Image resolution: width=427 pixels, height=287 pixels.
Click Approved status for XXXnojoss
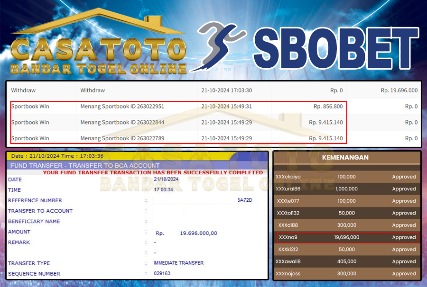404,274
